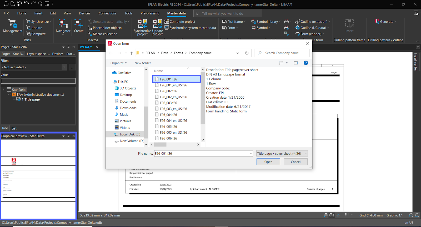Image resolution: width=421 pixels, height=227 pixels.
Task: Open Outline (extrusion) dropdown
Action: pyautogui.click(x=313, y=22)
